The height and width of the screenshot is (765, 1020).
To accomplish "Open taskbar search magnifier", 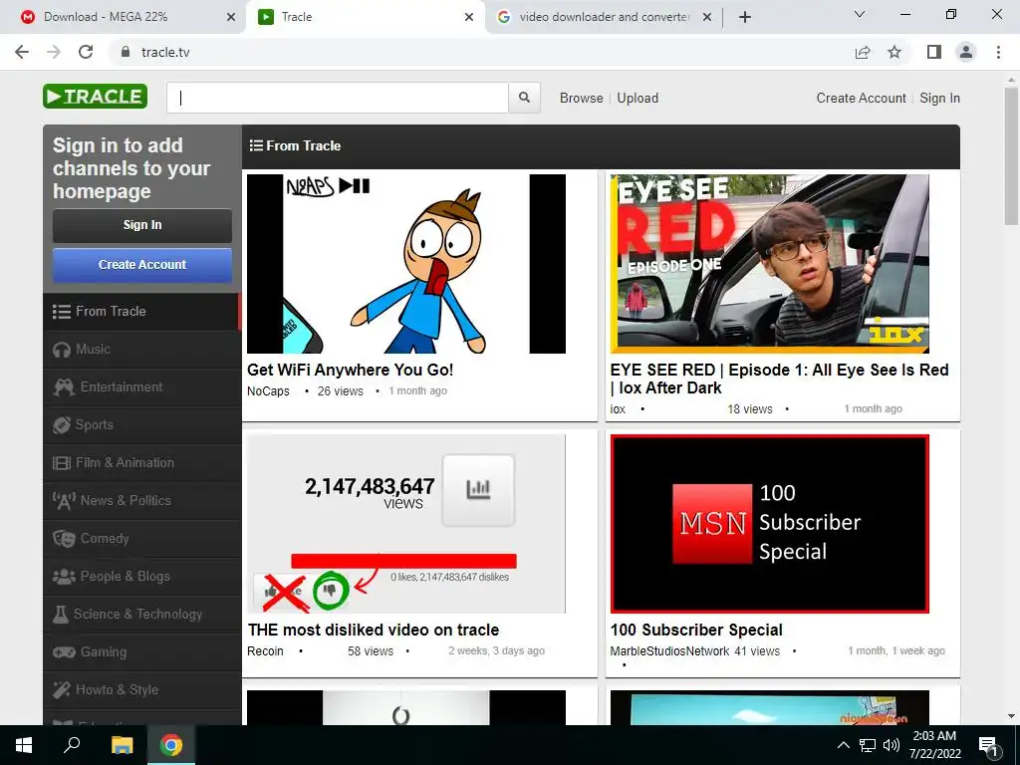I will click(72, 745).
